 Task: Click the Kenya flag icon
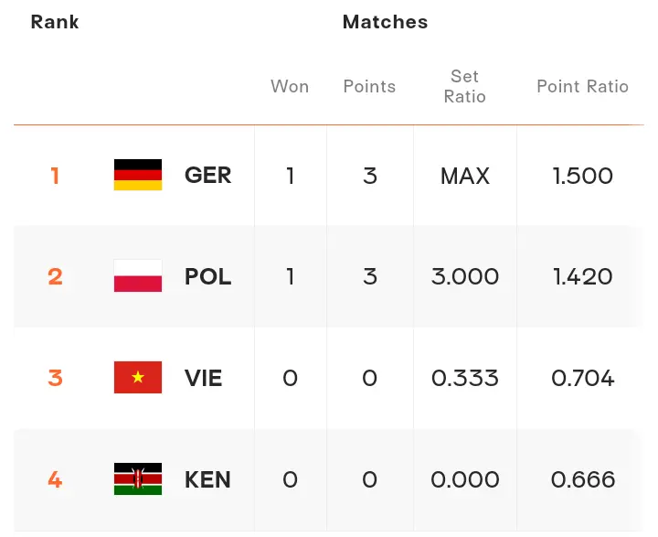(138, 479)
